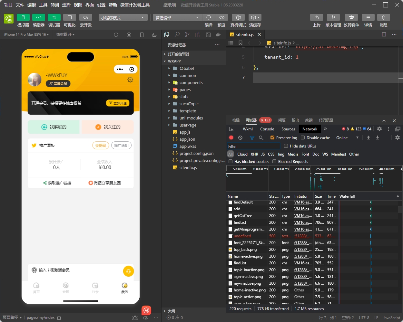The image size is (403, 322).
Task: Open the search icon in the editor activity bar
Action: pos(177,34)
